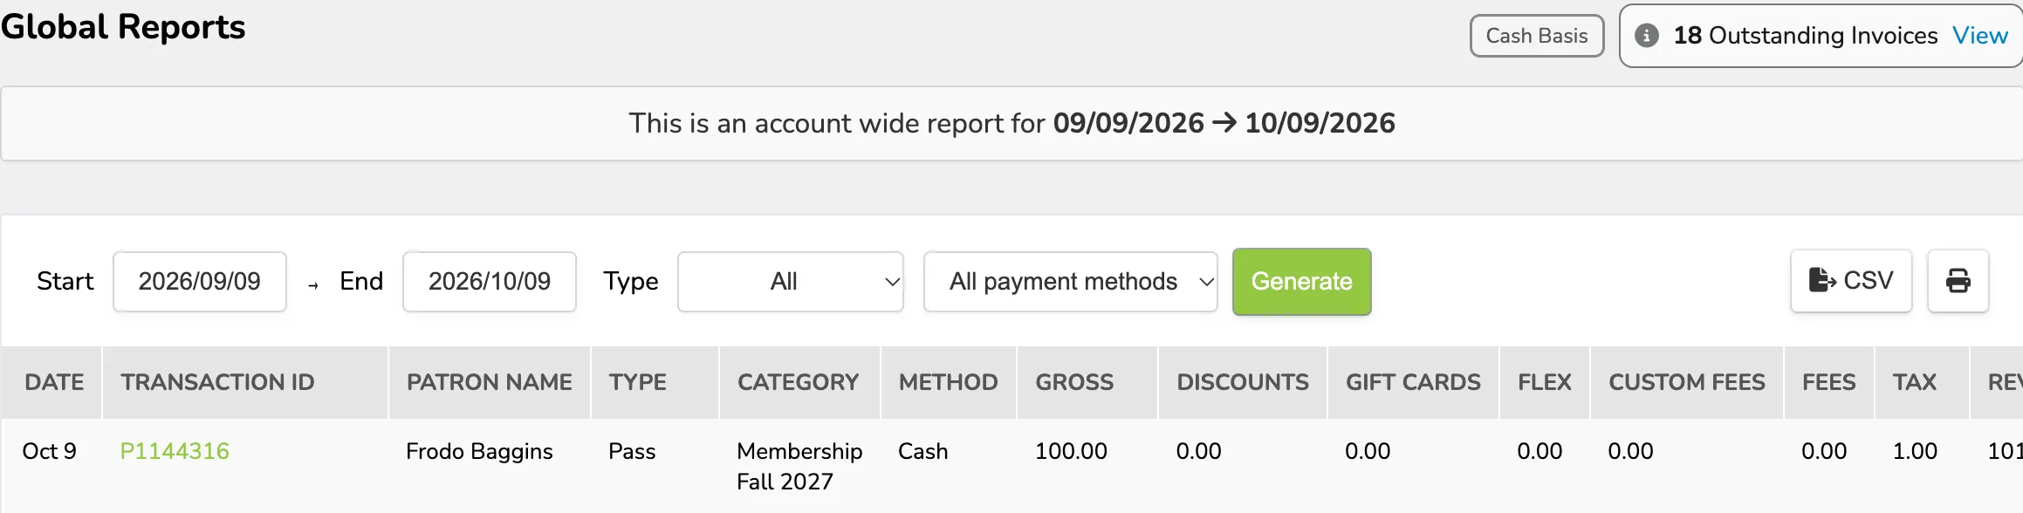Click the Start date field 2026/09/09
2023x513 pixels.
click(200, 282)
